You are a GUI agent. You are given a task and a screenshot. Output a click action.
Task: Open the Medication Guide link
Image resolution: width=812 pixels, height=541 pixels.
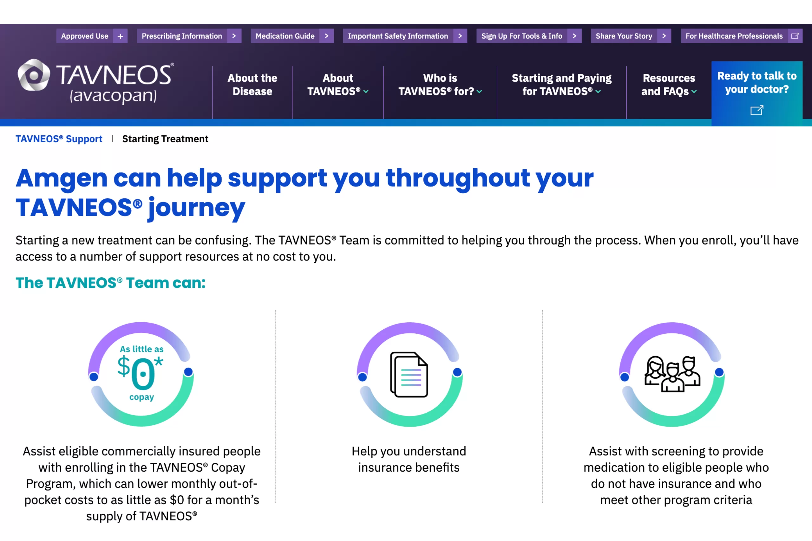click(x=285, y=36)
